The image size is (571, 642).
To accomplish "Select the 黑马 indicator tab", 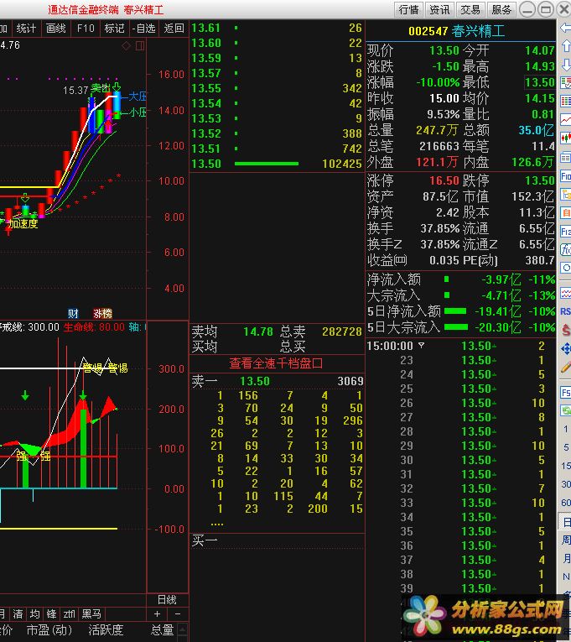I will (91, 613).
